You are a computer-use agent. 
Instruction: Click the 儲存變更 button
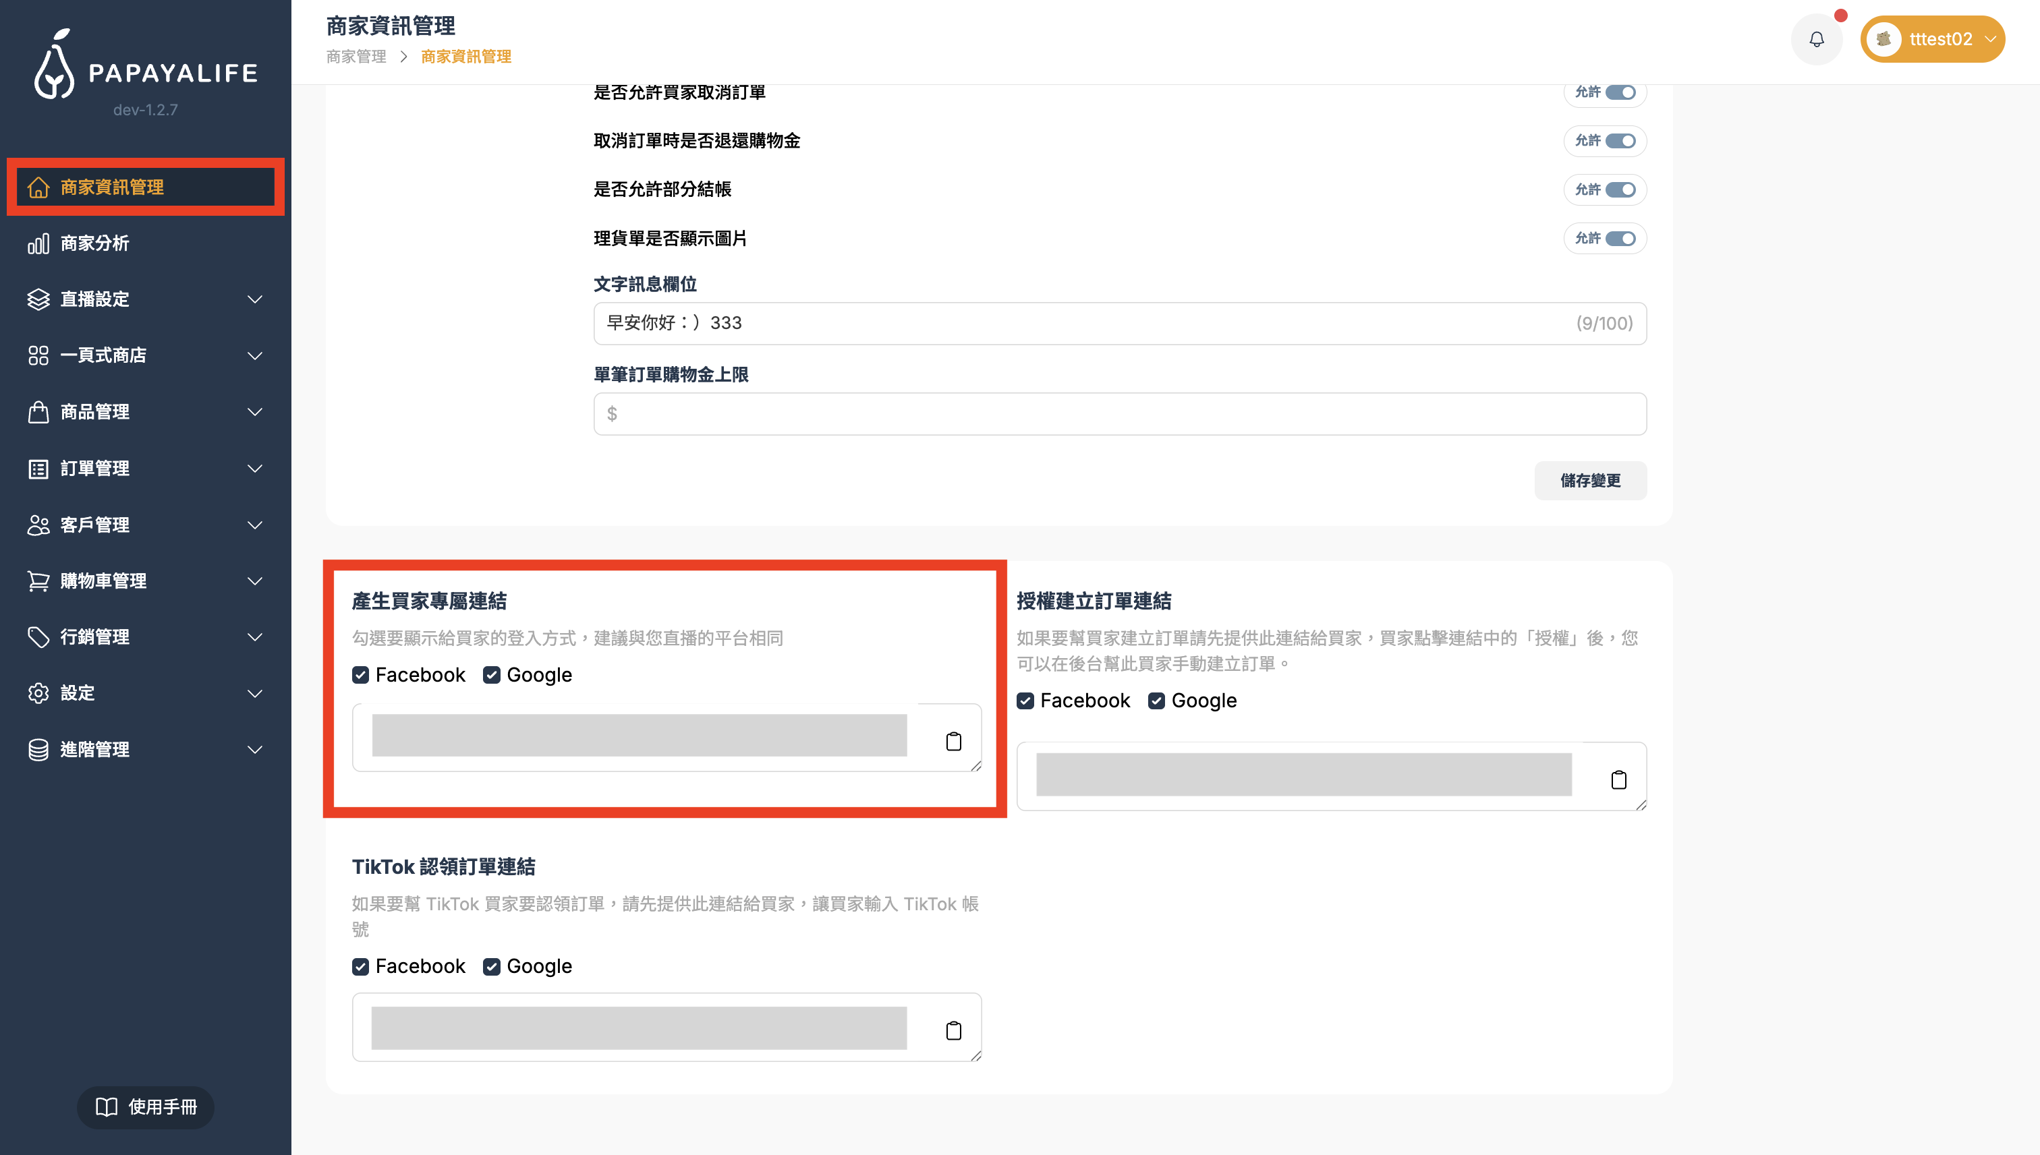(1589, 481)
